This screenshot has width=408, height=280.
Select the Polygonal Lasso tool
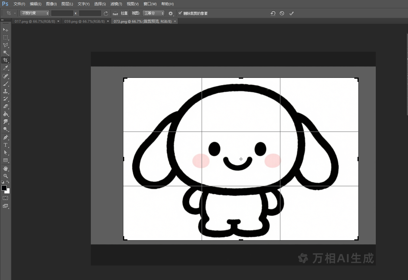6,45
